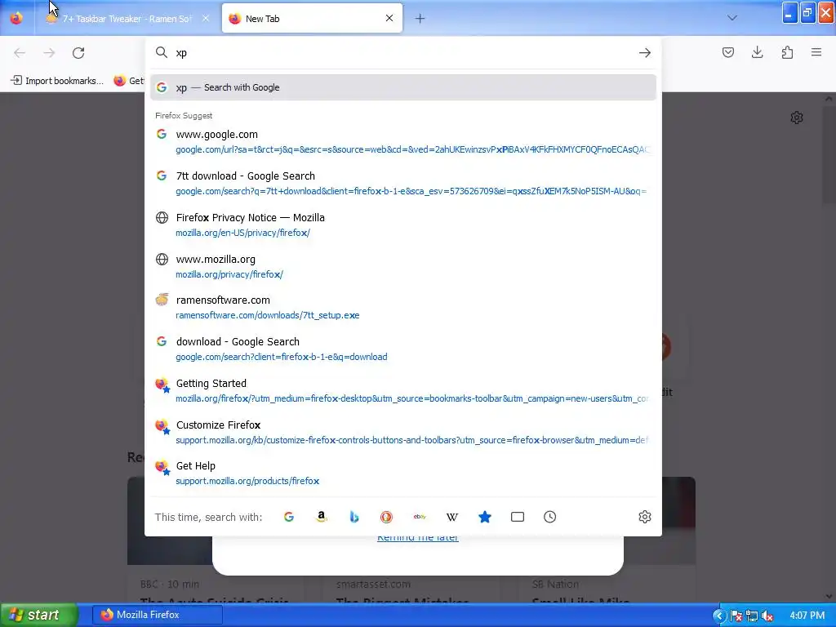Open new tab page personalize gear
Viewport: 836px width, 627px height.
(x=797, y=118)
